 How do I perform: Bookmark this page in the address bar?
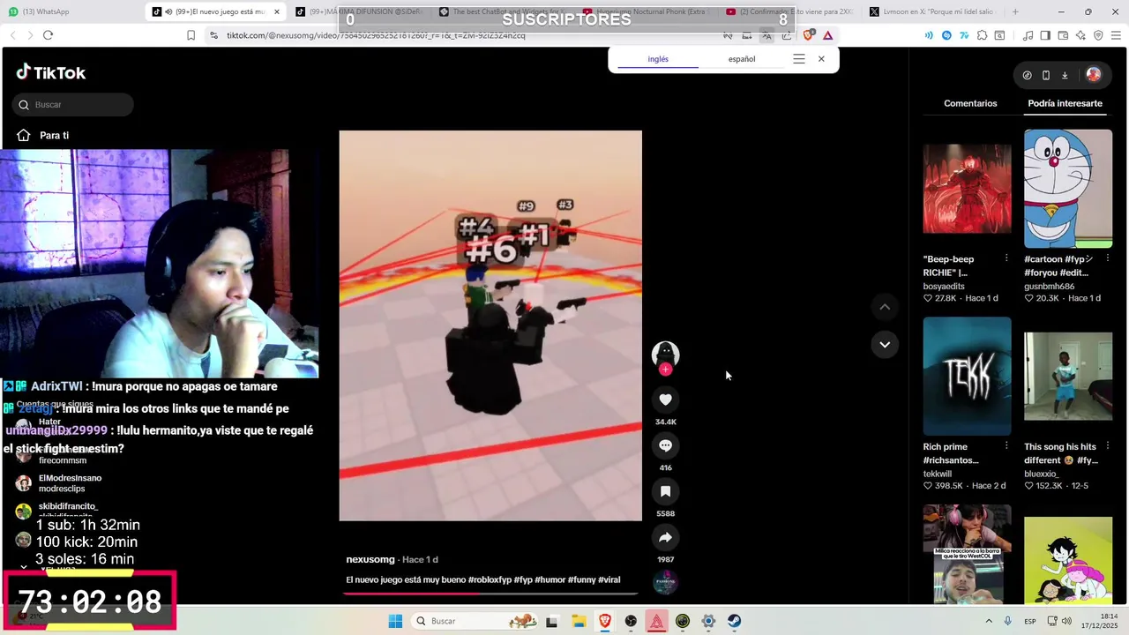click(191, 35)
